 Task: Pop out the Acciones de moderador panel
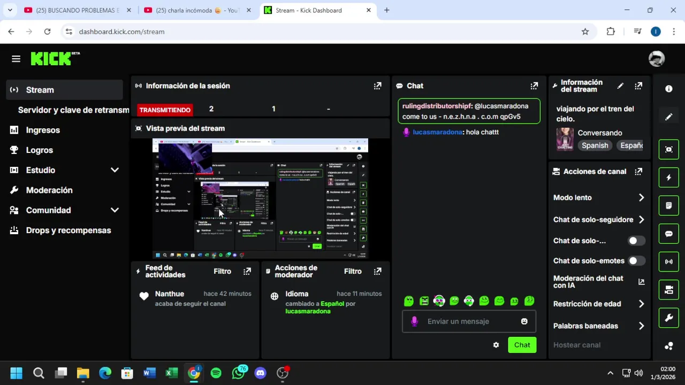click(378, 271)
